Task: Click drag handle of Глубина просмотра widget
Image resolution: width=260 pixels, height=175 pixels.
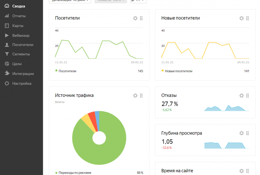Action: pyautogui.click(x=248, y=133)
